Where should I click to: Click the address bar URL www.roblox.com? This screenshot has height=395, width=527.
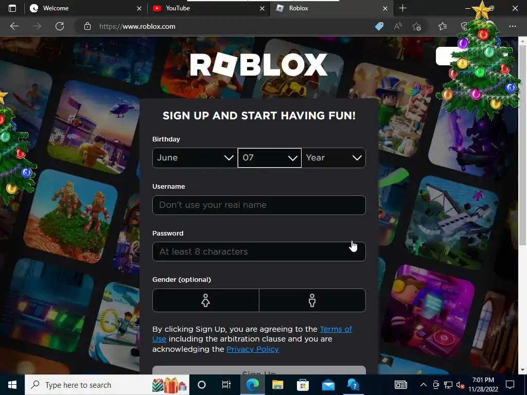click(137, 27)
